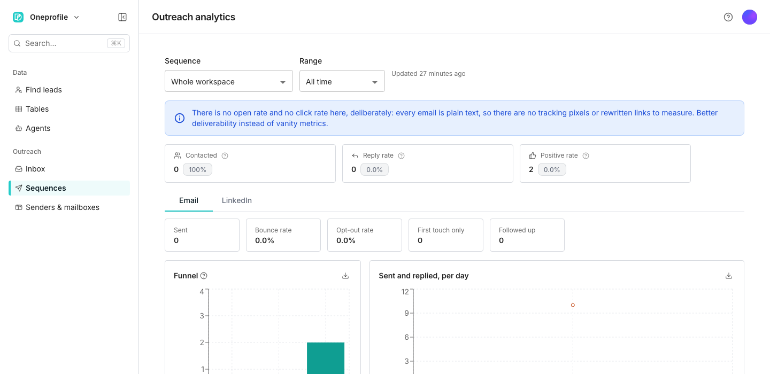The image size is (770, 374).
Task: Click the Sent stat card
Action: pos(202,235)
